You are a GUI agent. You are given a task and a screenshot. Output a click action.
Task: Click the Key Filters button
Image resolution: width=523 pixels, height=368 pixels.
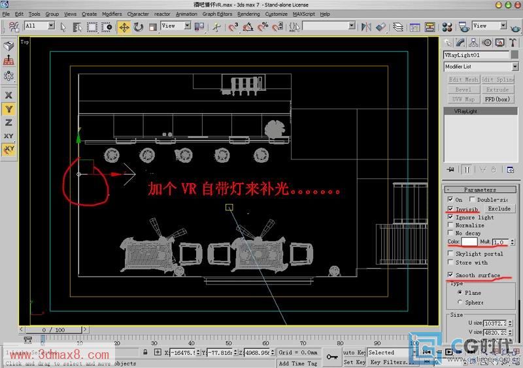pyautogui.click(x=393, y=362)
